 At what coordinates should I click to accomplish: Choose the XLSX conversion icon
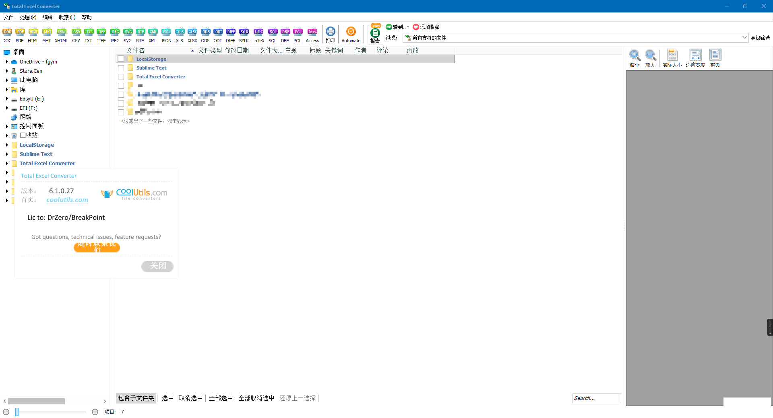192,35
